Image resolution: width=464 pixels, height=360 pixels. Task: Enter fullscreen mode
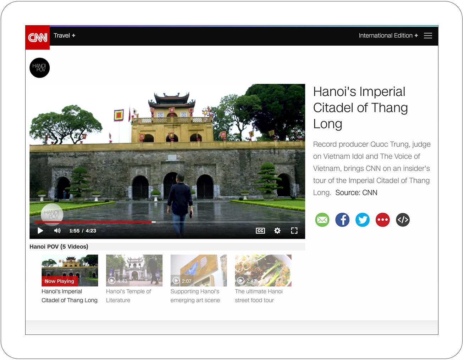tap(294, 231)
